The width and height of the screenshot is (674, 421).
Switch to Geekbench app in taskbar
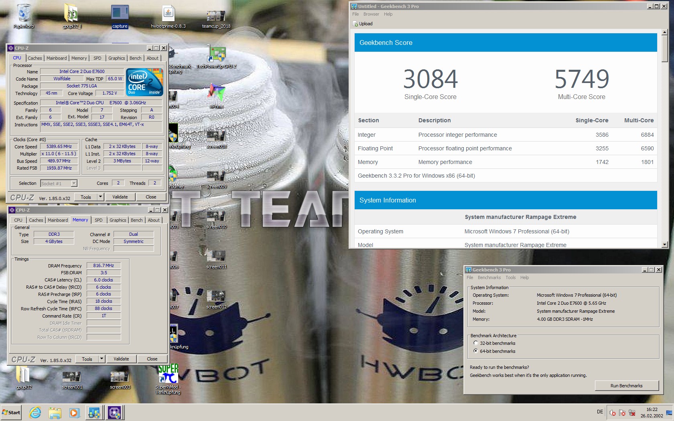[x=94, y=412]
